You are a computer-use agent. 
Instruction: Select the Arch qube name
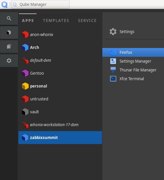[34, 47]
